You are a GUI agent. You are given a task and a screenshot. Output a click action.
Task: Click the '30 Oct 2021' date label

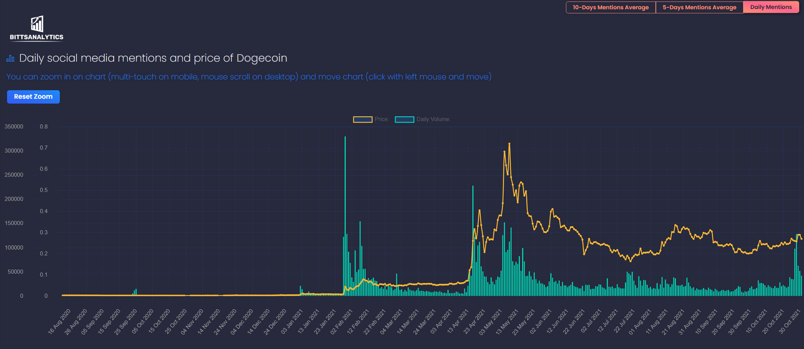click(790, 322)
